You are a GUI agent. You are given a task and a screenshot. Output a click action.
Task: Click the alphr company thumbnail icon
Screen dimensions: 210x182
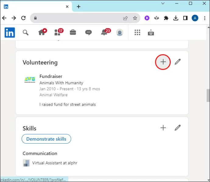pos(26,163)
